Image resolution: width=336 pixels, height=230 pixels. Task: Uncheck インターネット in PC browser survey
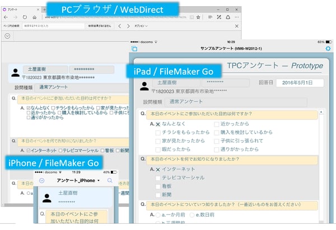[x=29, y=151]
